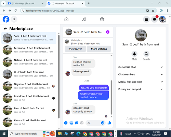The width and height of the screenshot is (171, 137).
Task: Show hidden system tray icons
Action: (135, 134)
